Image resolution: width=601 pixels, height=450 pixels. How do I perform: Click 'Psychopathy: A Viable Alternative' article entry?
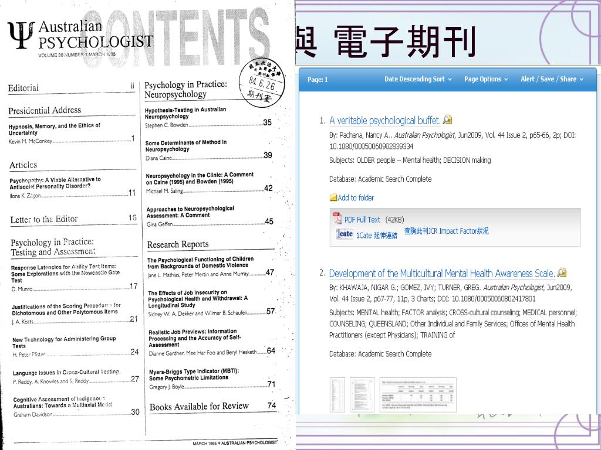click(55, 183)
